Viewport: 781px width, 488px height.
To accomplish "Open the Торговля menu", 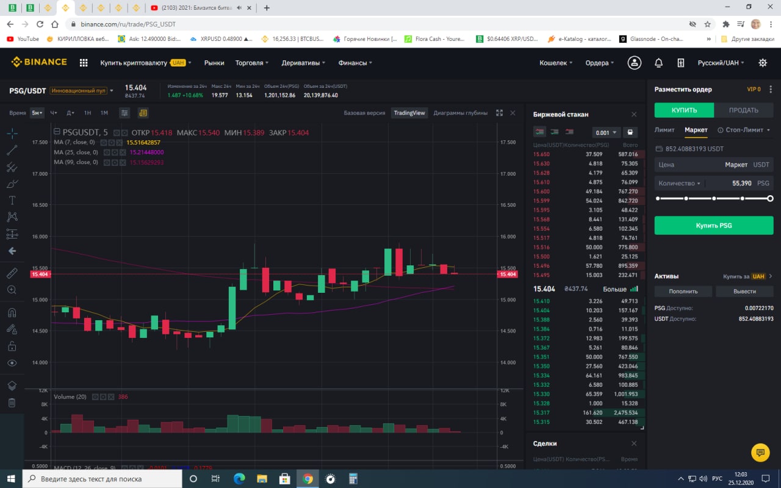I will pyautogui.click(x=252, y=63).
